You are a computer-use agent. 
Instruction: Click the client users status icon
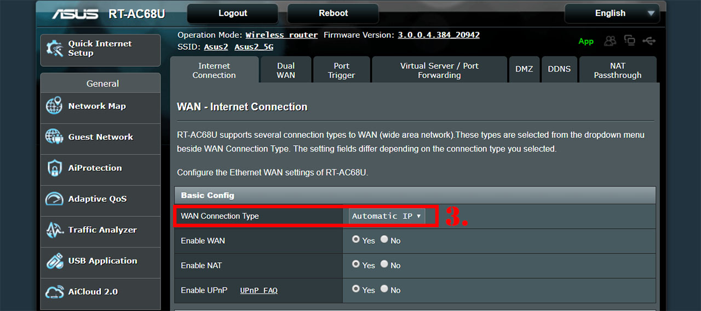pyautogui.click(x=610, y=41)
